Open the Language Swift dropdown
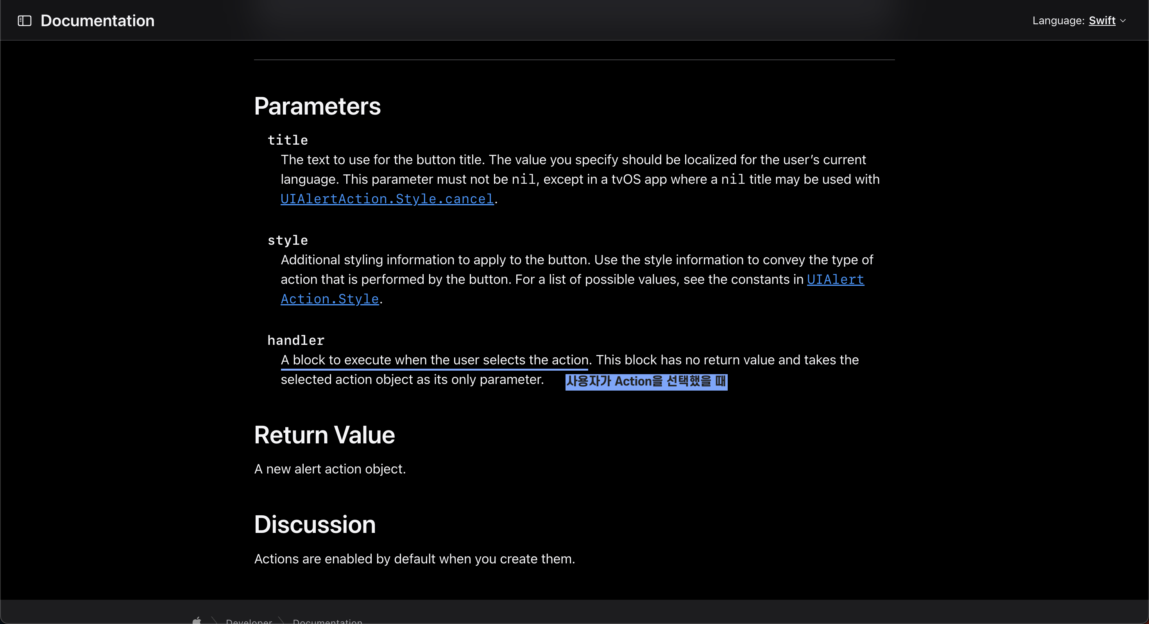Screen dimensions: 1149x624 [x=1102, y=21]
